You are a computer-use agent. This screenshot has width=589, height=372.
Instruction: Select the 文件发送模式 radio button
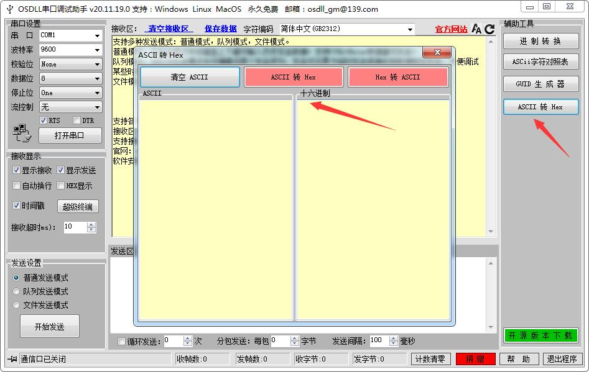[x=16, y=305]
